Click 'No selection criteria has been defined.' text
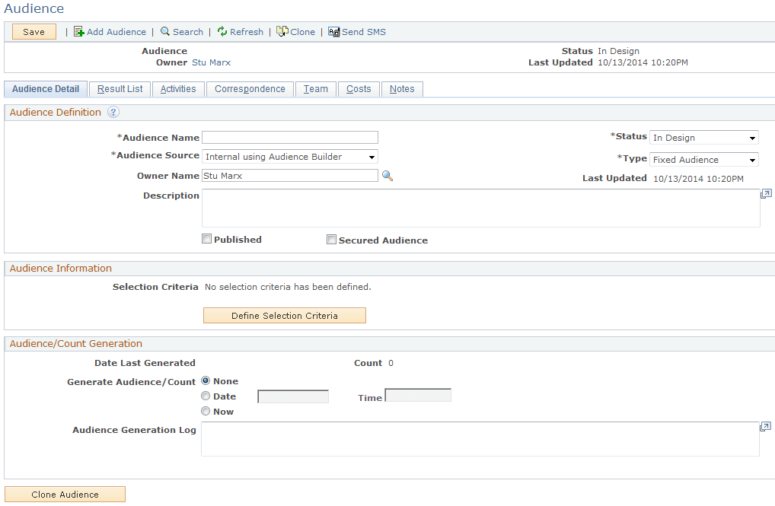The image size is (775, 506). pyautogui.click(x=288, y=287)
